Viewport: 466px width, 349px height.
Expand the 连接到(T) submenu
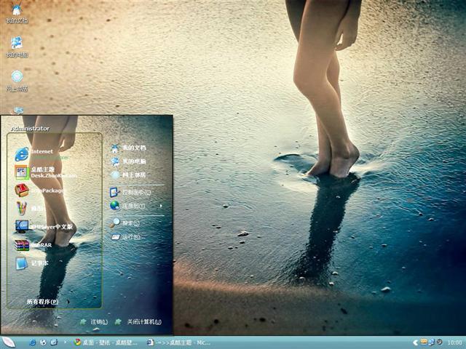(135, 206)
